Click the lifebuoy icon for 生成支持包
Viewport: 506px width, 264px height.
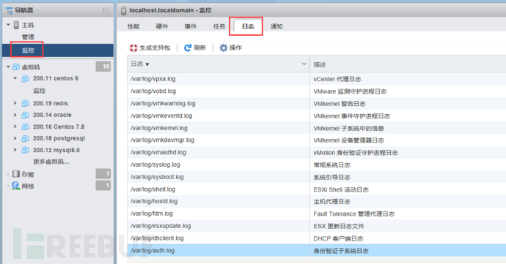click(x=133, y=48)
